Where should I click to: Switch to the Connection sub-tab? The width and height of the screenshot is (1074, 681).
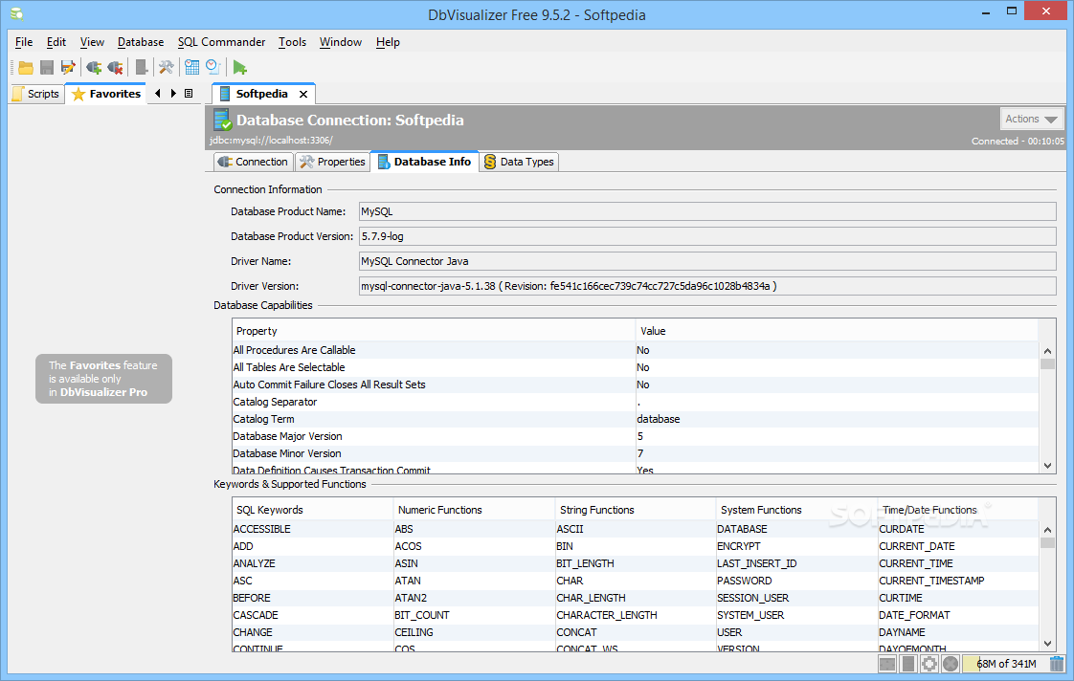pyautogui.click(x=254, y=162)
